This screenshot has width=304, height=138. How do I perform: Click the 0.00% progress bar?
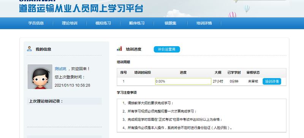pyautogui.click(x=183, y=81)
